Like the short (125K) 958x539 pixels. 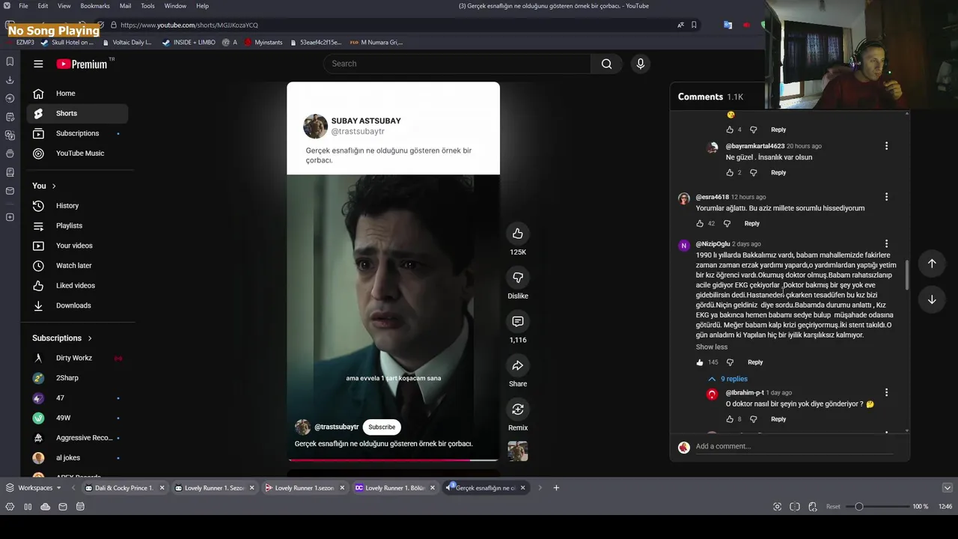pyautogui.click(x=518, y=234)
